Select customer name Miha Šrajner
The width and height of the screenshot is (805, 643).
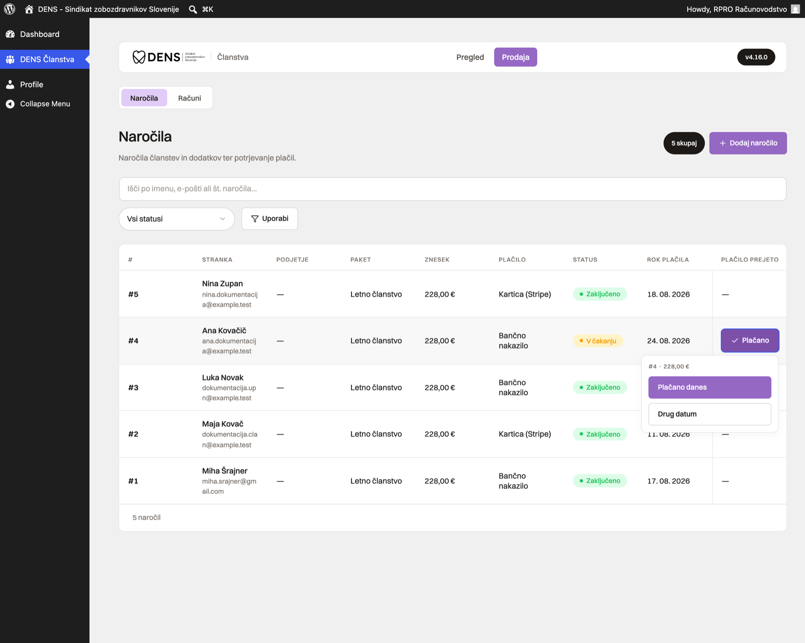pos(225,471)
